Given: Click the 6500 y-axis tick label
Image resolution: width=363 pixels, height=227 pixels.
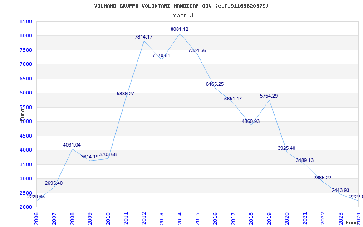Looking at the screenshot, I should (25, 79).
